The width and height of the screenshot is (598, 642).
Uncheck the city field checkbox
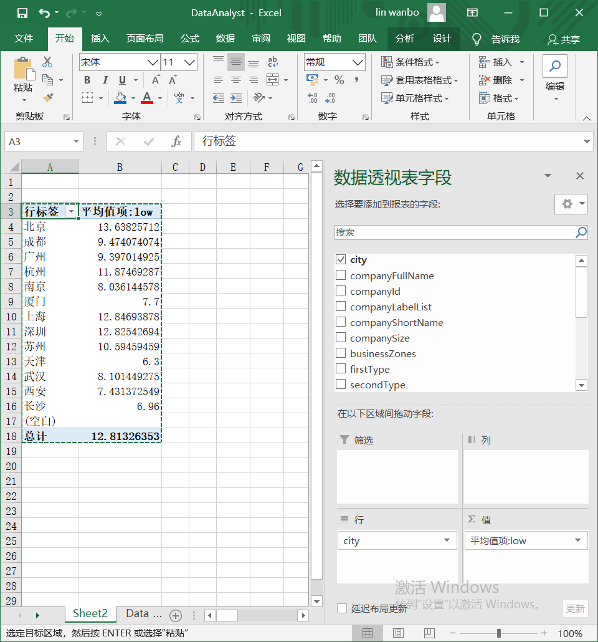point(339,260)
